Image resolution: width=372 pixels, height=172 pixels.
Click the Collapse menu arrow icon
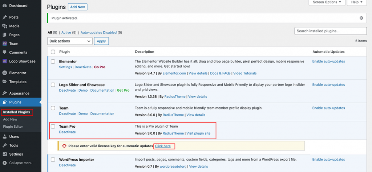coord(4,163)
